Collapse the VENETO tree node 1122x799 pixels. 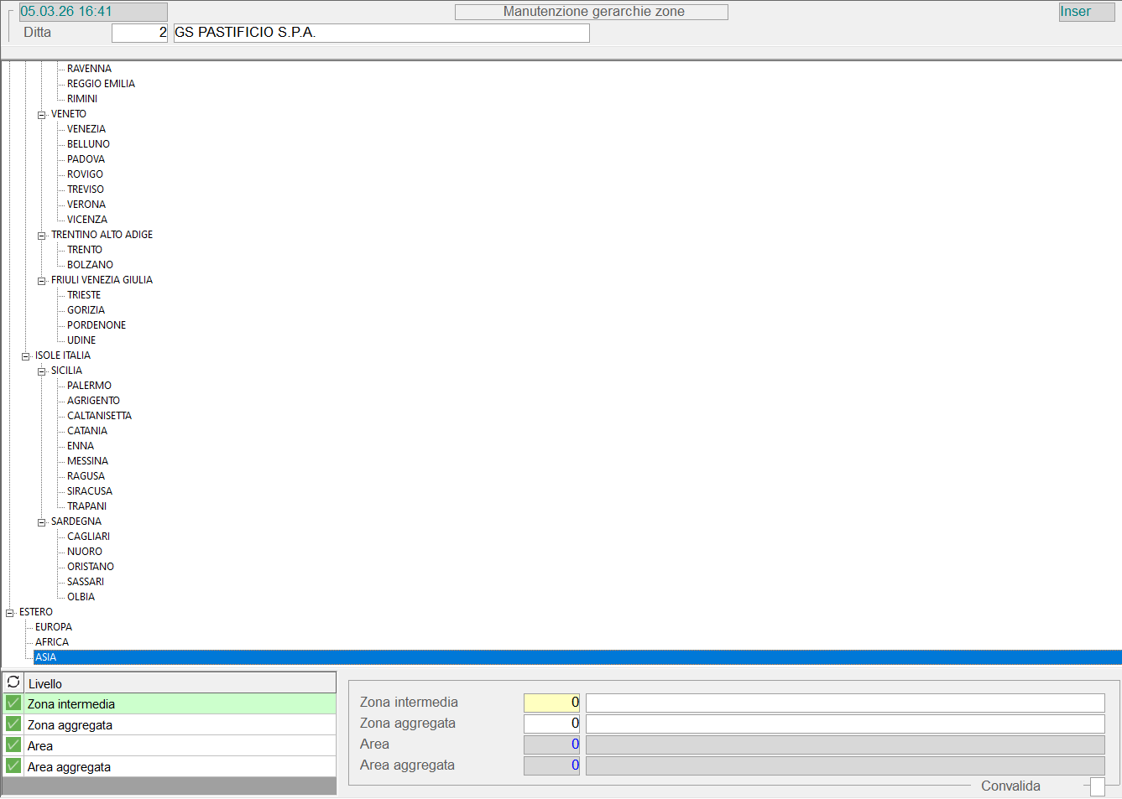tap(42, 115)
